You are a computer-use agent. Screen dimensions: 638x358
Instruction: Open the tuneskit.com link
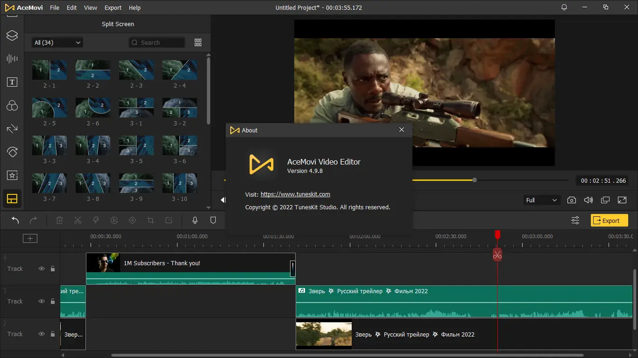(x=295, y=194)
